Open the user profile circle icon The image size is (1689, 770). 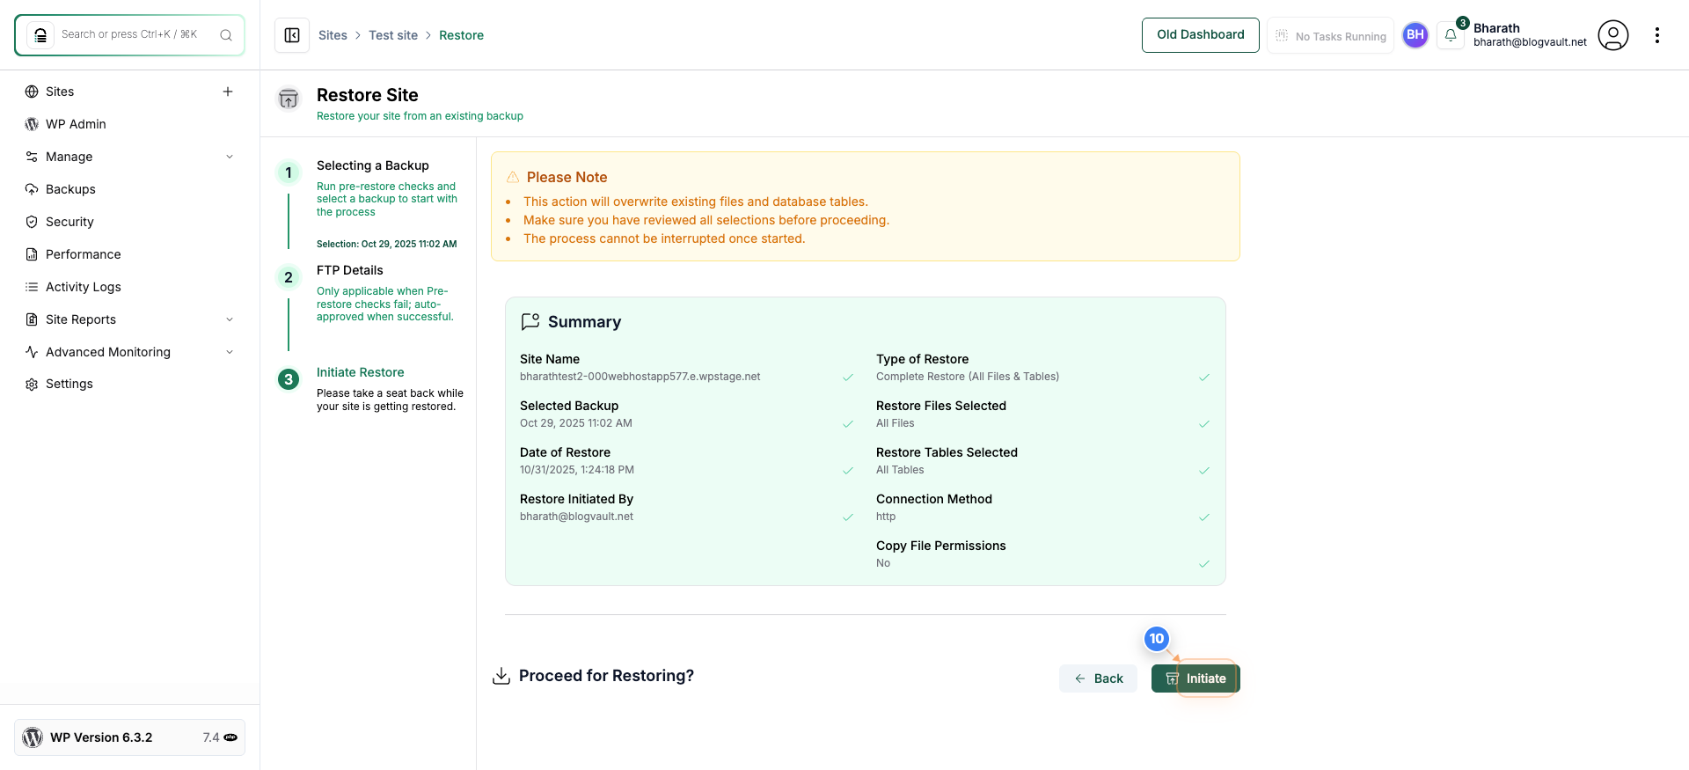point(1613,35)
